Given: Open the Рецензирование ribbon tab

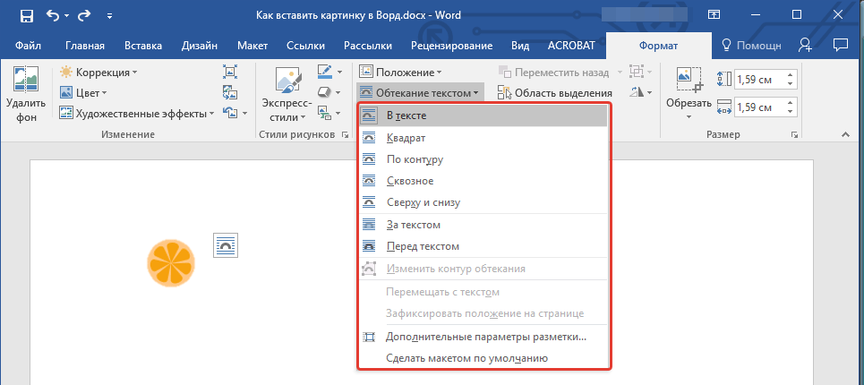Looking at the screenshot, I should [451, 46].
